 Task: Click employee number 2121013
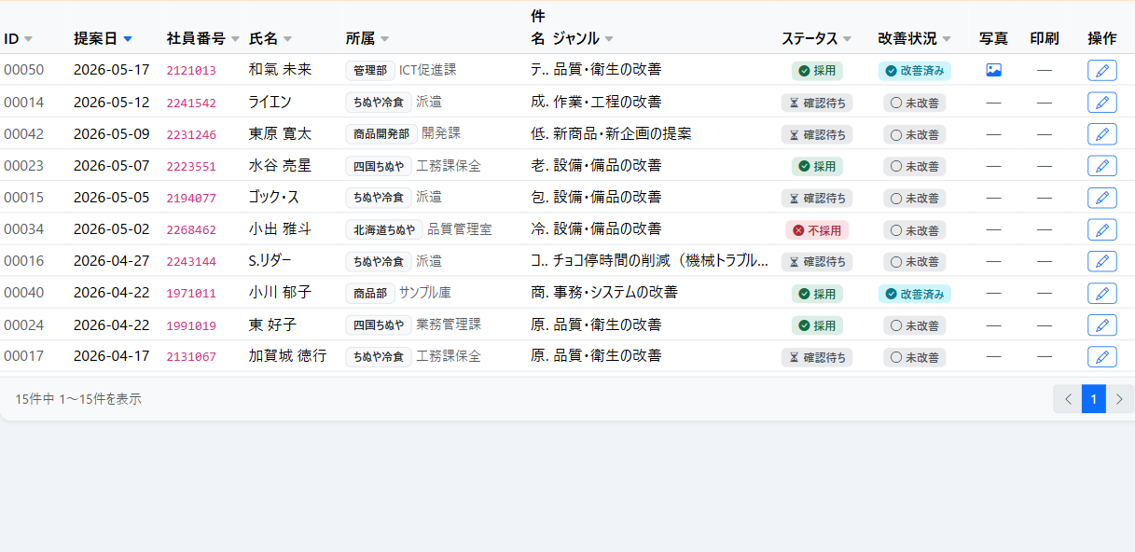tap(191, 71)
